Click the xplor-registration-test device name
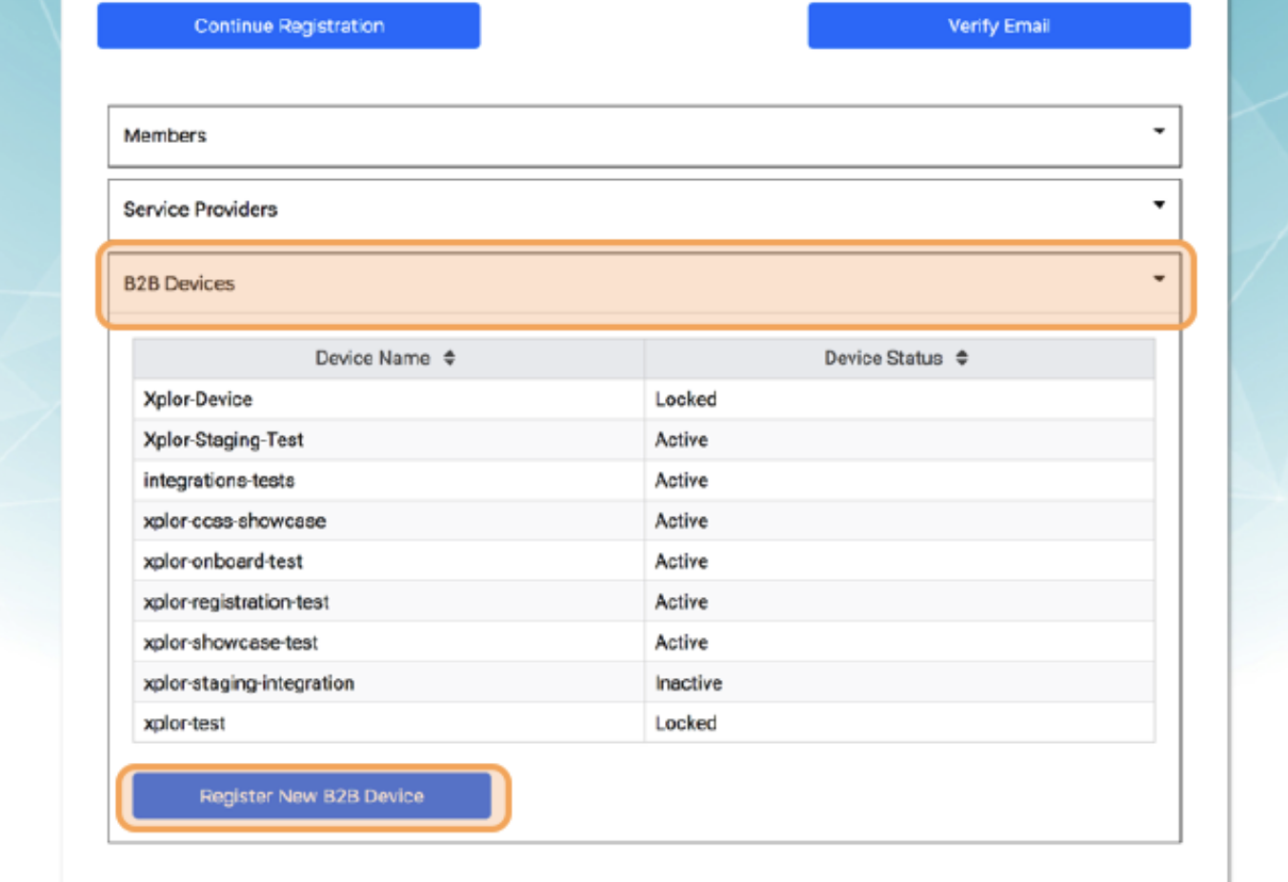Viewport: 1288px width, 882px height. (236, 602)
